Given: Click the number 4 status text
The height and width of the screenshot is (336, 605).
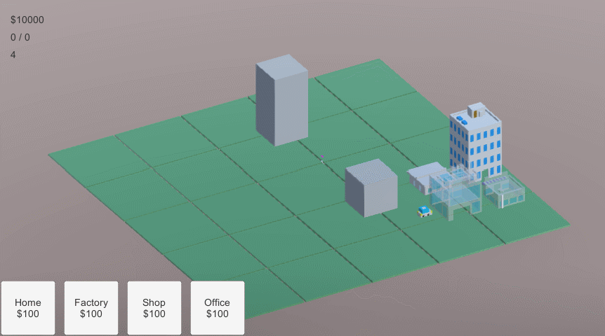Looking at the screenshot, I should click(x=13, y=55).
